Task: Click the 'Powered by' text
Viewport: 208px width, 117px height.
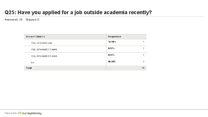Action: pos(11,113)
